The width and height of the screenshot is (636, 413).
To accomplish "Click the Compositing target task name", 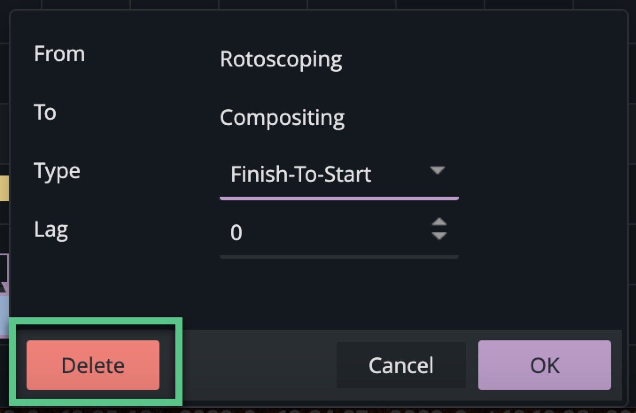I will pos(282,118).
